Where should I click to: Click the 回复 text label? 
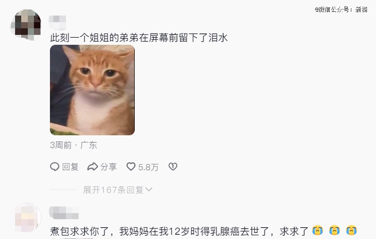coord(70,167)
